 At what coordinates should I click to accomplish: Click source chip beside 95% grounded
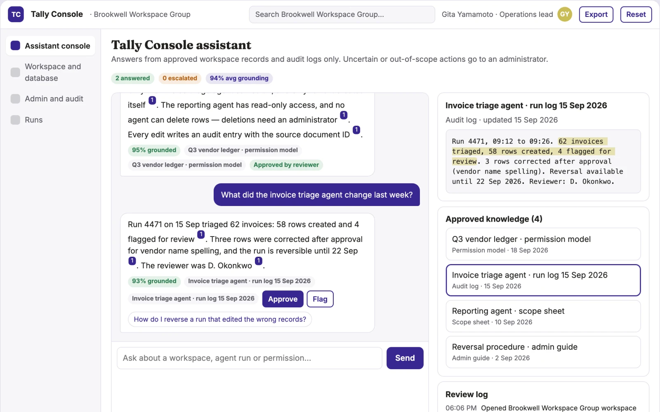pos(243,150)
